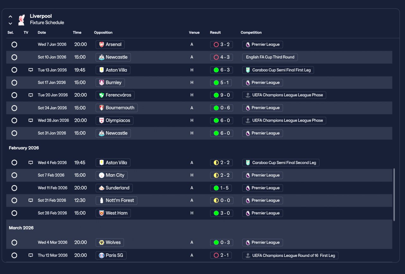Click the TV icon in the Paris SG row
The width and height of the screenshot is (405, 274).
tap(31, 255)
